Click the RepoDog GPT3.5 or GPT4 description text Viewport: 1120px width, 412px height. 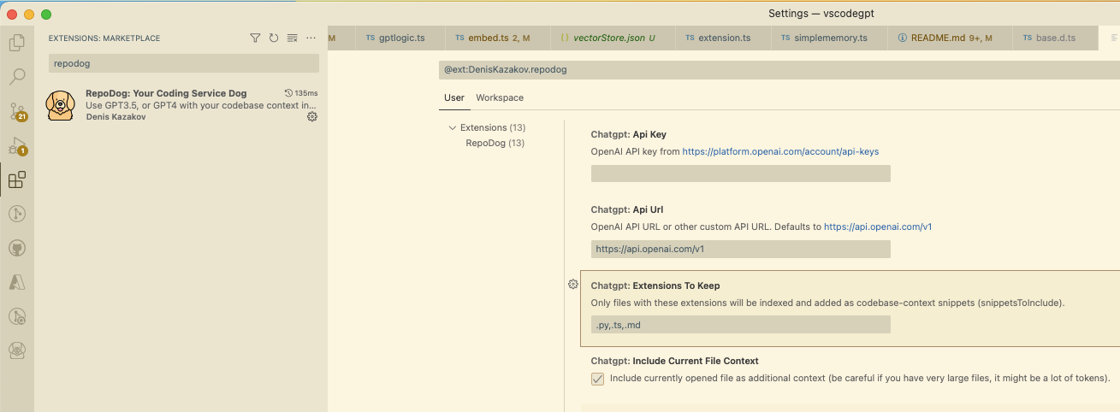click(201, 105)
